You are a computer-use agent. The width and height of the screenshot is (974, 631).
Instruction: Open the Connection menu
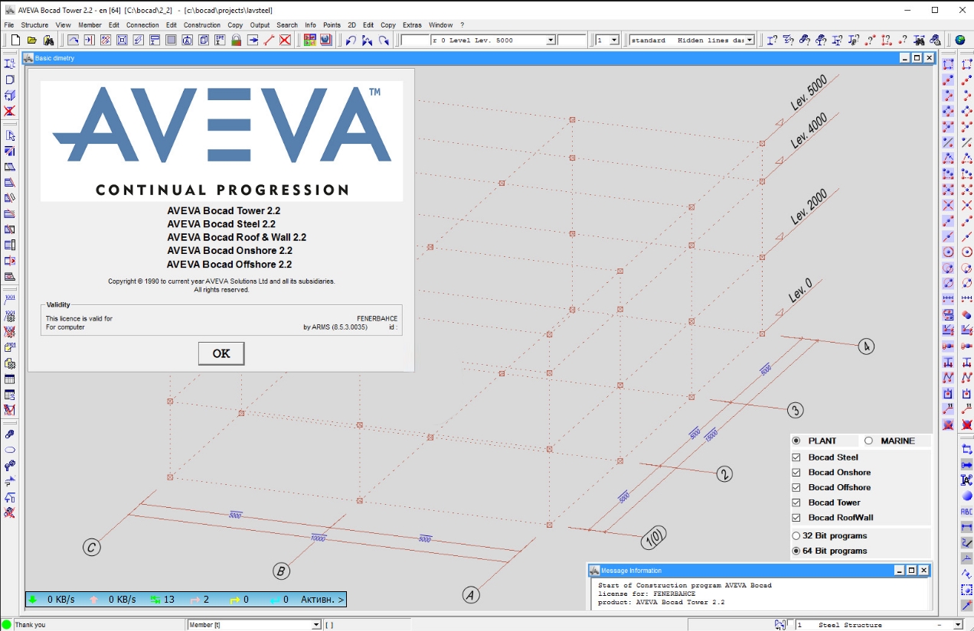tap(142, 25)
